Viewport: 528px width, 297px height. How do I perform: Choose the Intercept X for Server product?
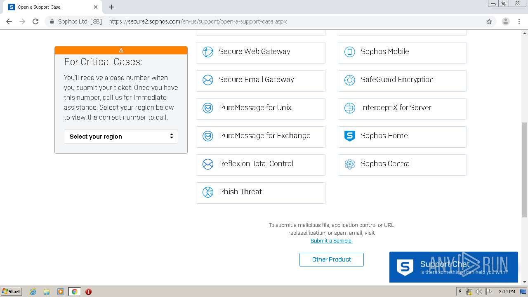pyautogui.click(x=402, y=108)
